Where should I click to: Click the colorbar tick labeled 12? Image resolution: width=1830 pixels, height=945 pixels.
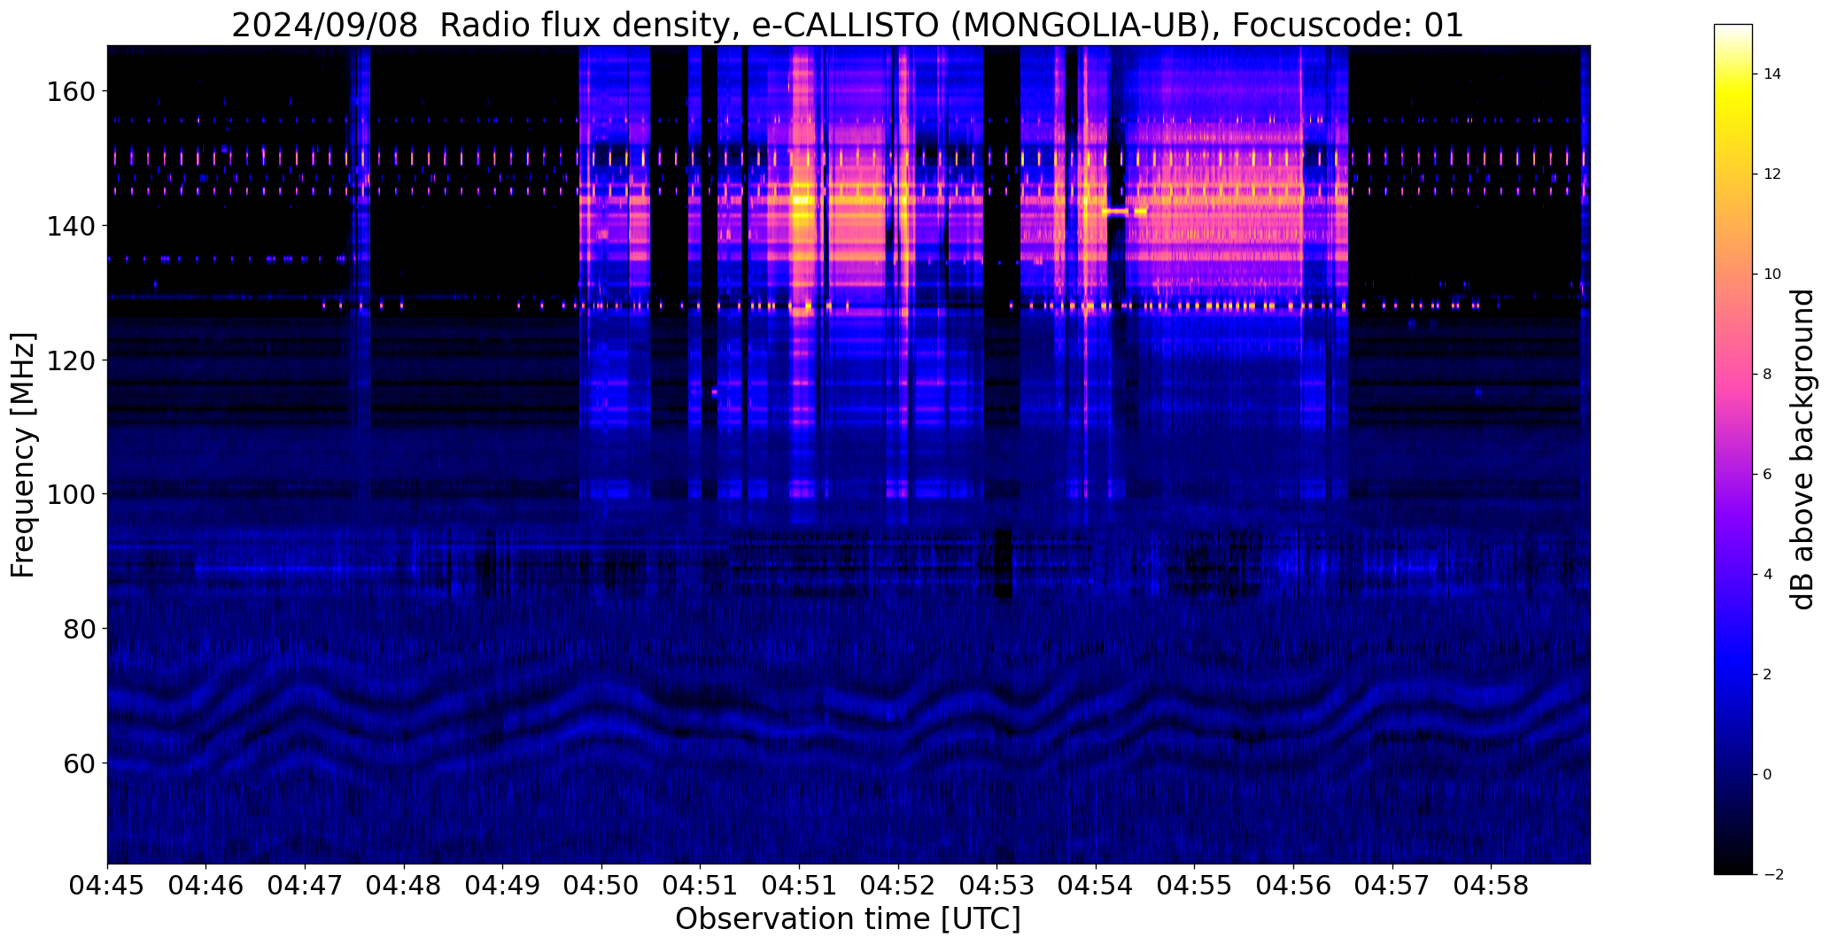coord(1772,174)
